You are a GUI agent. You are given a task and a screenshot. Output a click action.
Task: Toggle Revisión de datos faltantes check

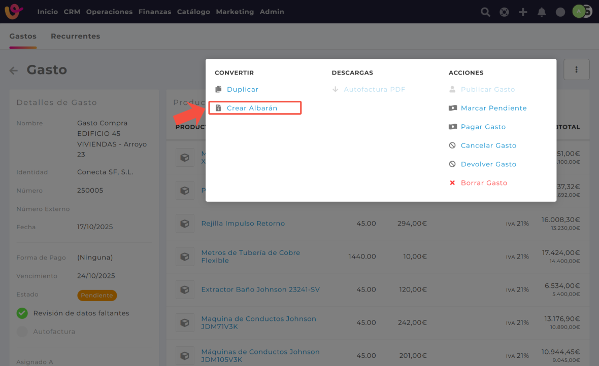22,313
